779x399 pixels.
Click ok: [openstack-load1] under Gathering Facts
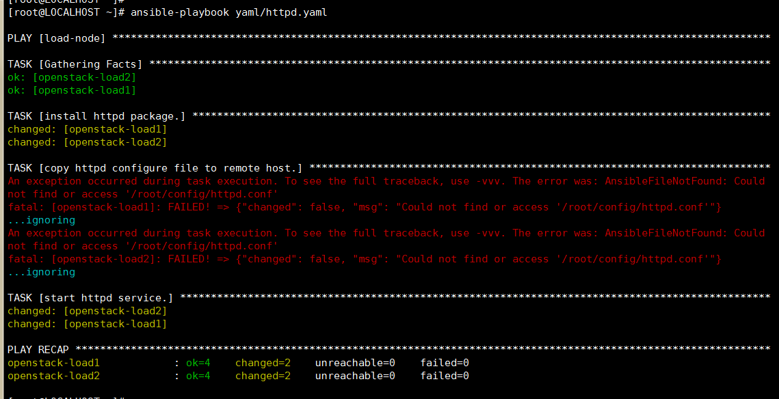72,90
